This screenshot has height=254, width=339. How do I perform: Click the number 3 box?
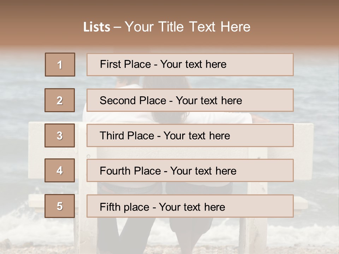[60, 135]
